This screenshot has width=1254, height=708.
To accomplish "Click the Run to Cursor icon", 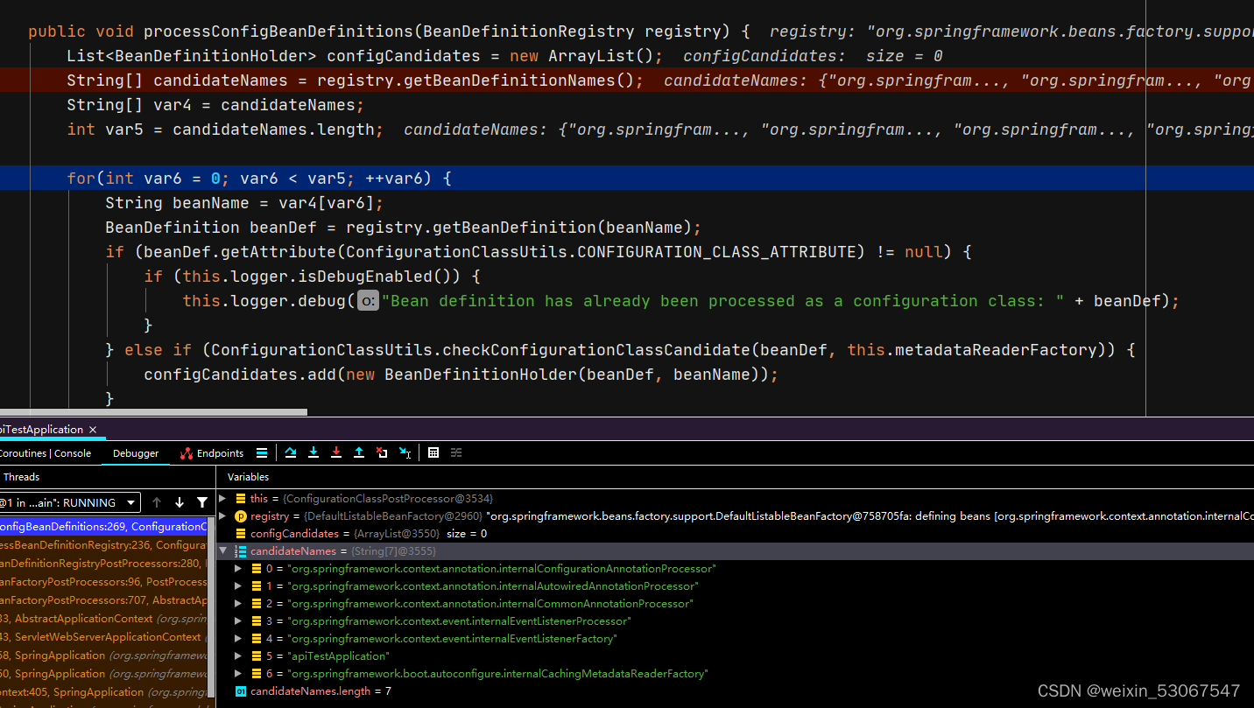I will click(x=405, y=452).
